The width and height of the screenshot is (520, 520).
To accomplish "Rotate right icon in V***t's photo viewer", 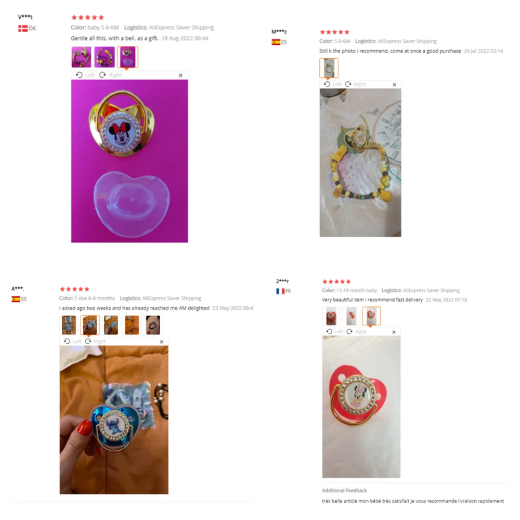I will coord(102,75).
